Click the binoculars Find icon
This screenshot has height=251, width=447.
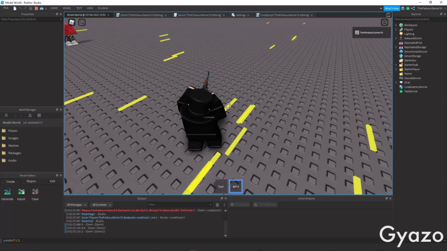click(42, 8)
